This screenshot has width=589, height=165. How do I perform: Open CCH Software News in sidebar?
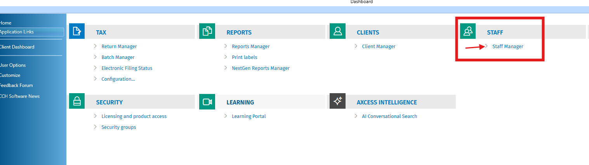(x=20, y=96)
